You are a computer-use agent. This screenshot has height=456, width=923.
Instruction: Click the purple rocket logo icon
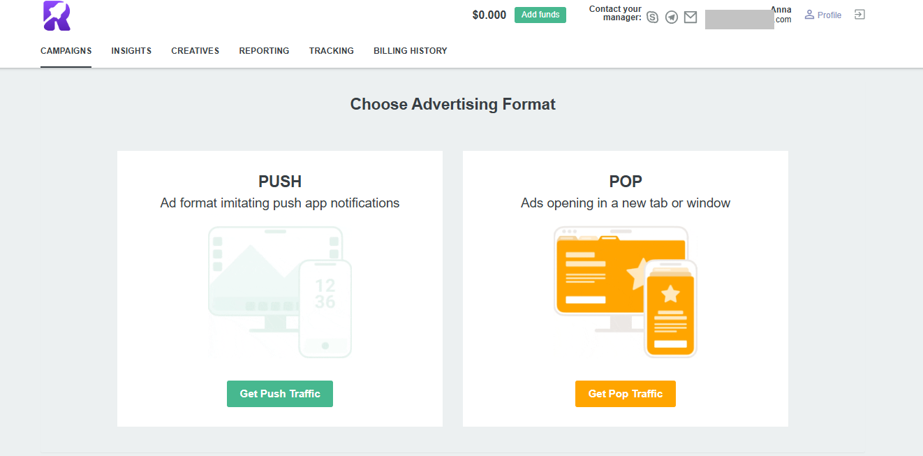pos(57,16)
